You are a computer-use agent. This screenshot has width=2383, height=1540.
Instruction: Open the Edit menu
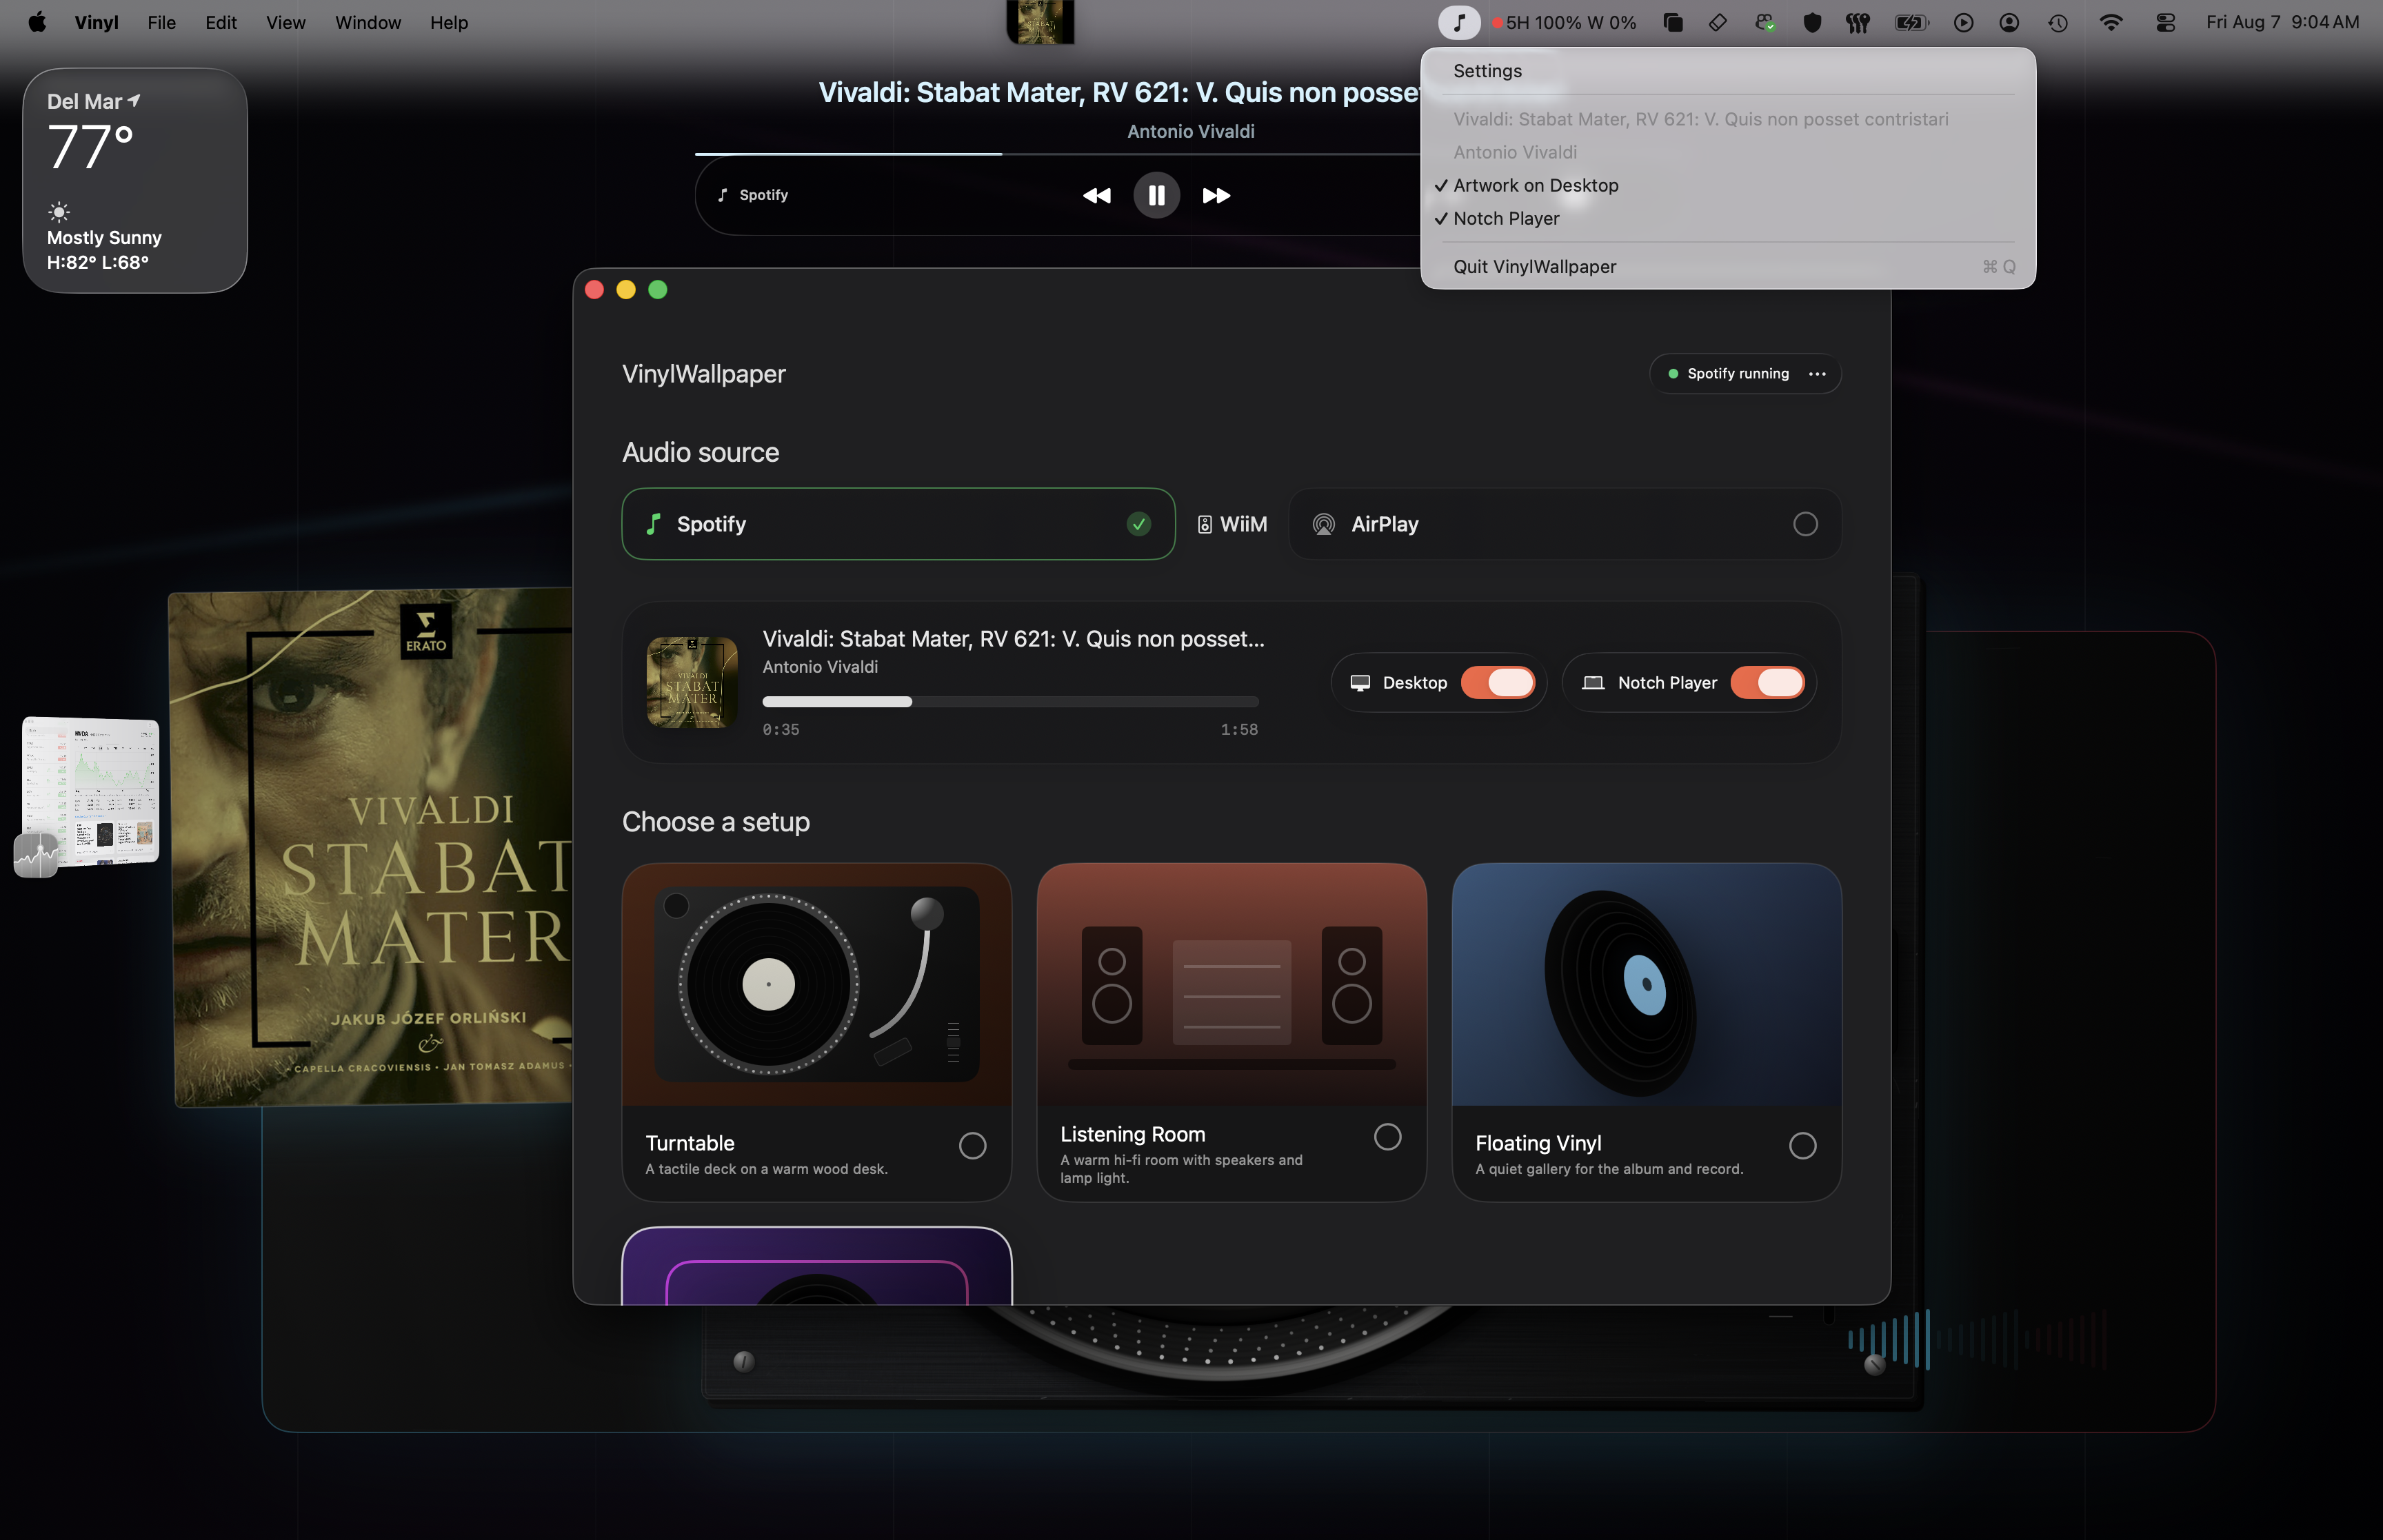click(x=221, y=22)
